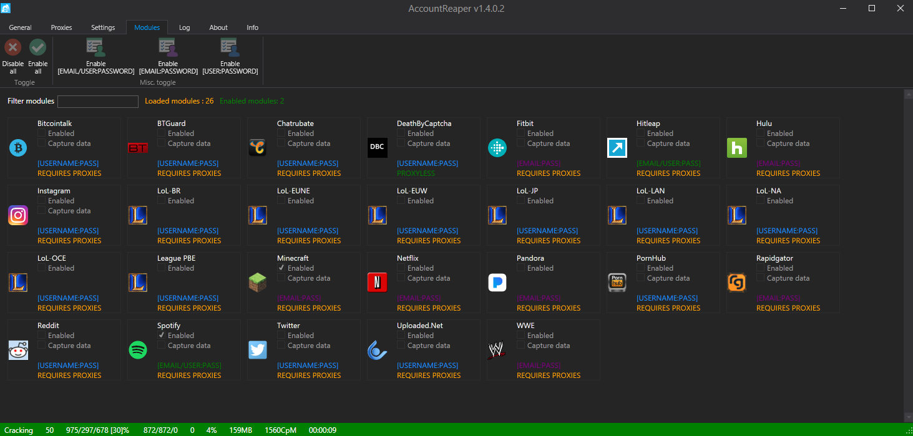The height and width of the screenshot is (436, 913).
Task: Click the Enabled modules: 2 label
Action: pos(252,101)
